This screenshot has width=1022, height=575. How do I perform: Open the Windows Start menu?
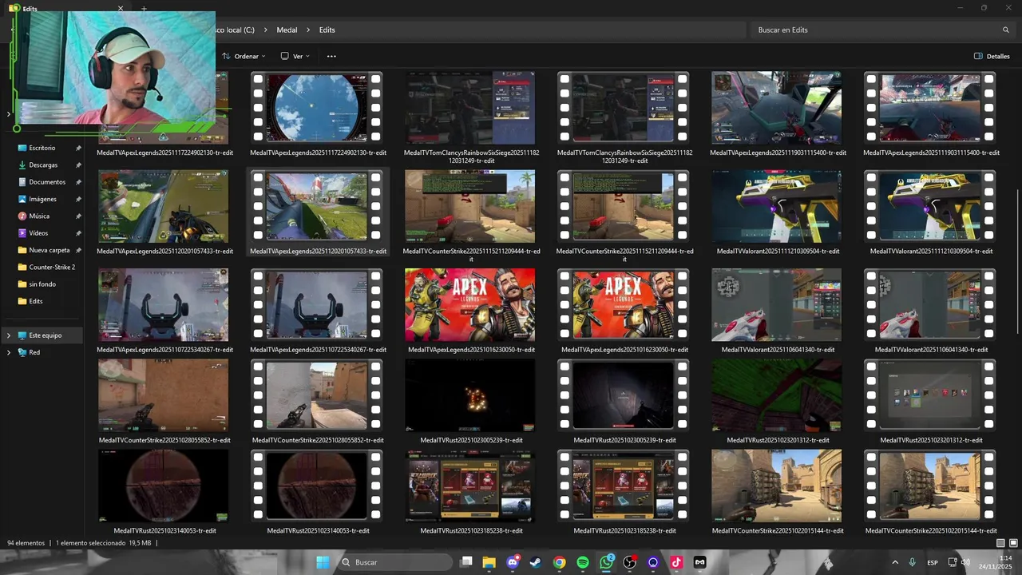point(323,562)
